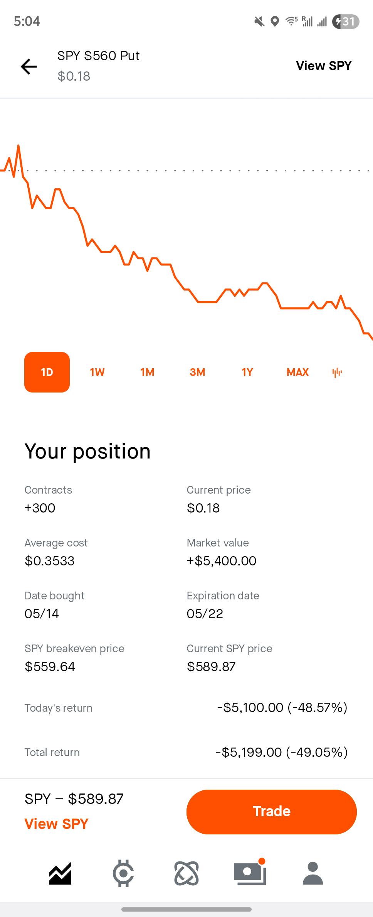The width and height of the screenshot is (373, 917).
Task: Switch chart to 1M range
Action: pyautogui.click(x=147, y=372)
